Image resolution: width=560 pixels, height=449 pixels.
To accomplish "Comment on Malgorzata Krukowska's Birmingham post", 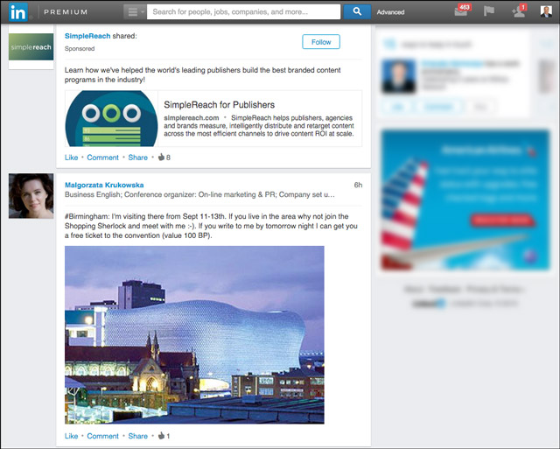I will click(103, 436).
